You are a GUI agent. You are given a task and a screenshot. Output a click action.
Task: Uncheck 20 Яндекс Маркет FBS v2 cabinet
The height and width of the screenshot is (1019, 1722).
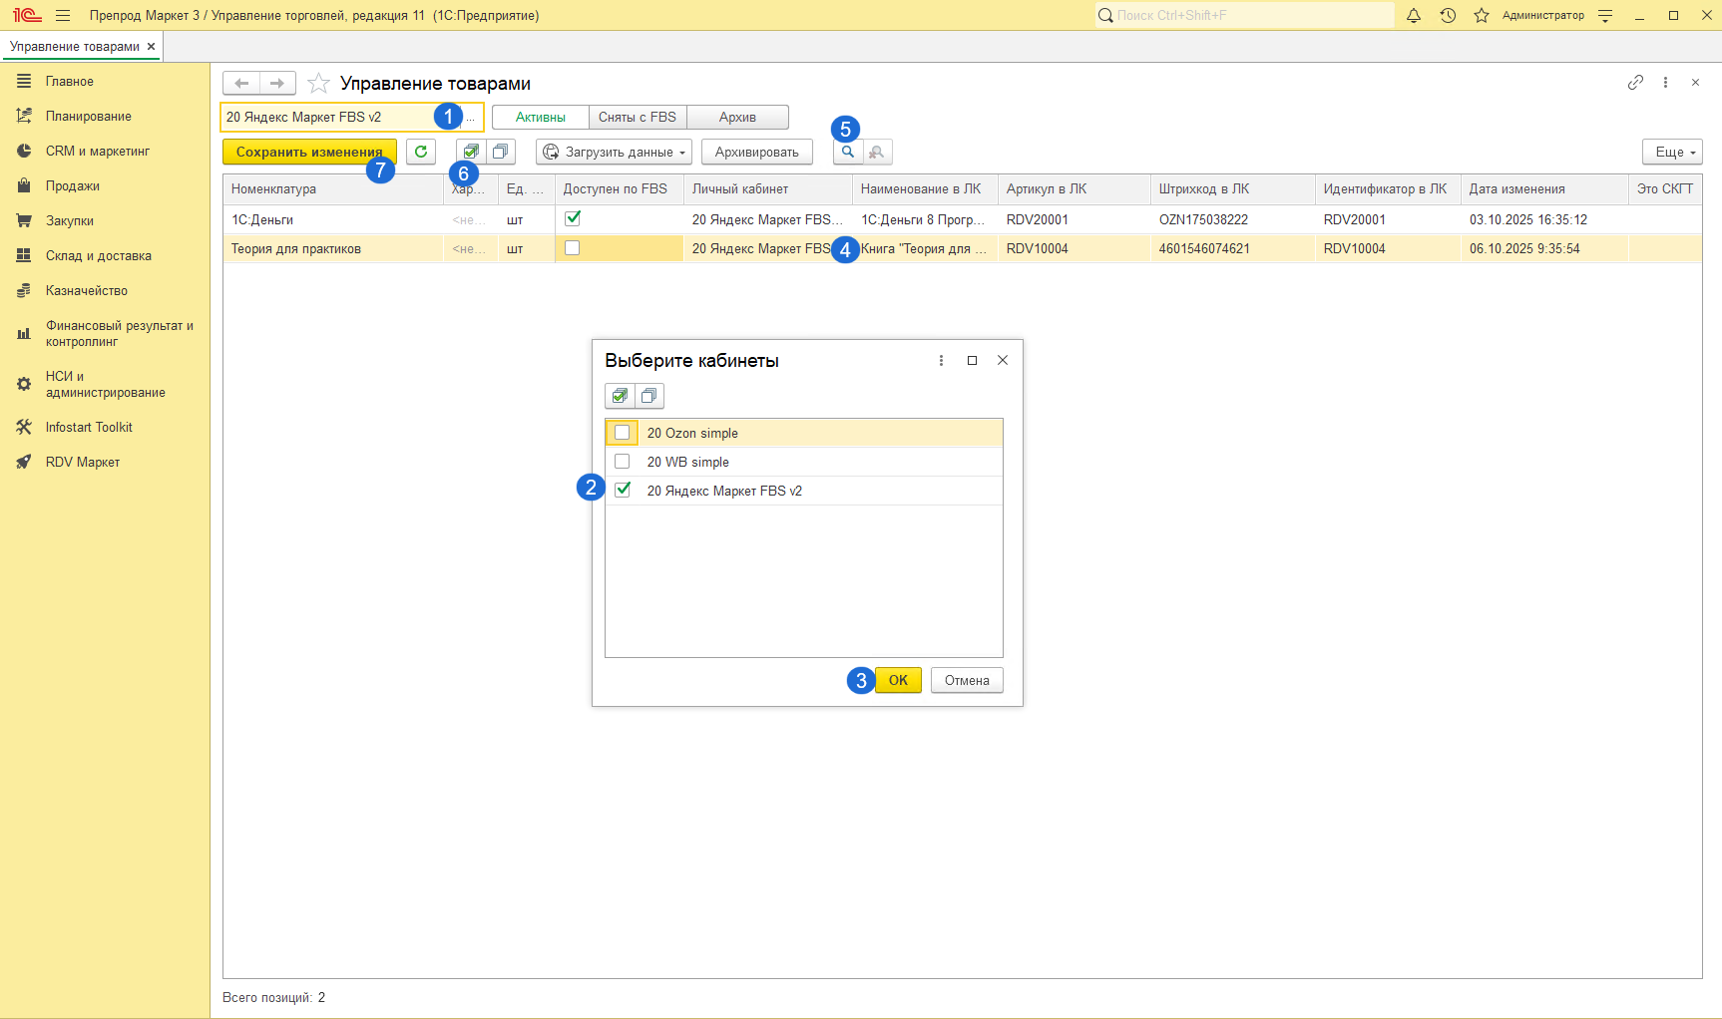click(x=623, y=490)
